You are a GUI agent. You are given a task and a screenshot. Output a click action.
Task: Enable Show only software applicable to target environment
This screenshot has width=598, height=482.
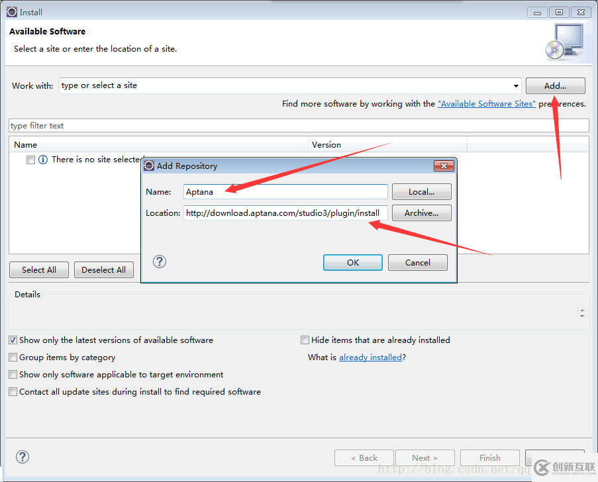13,374
